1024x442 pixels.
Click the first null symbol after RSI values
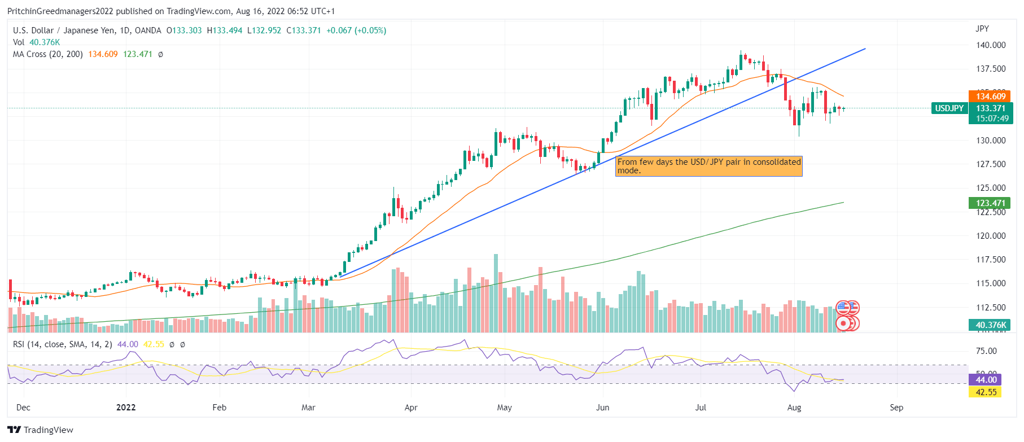[172, 344]
